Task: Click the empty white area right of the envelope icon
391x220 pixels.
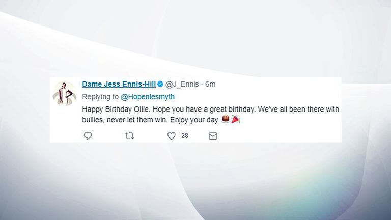Action: [280, 136]
